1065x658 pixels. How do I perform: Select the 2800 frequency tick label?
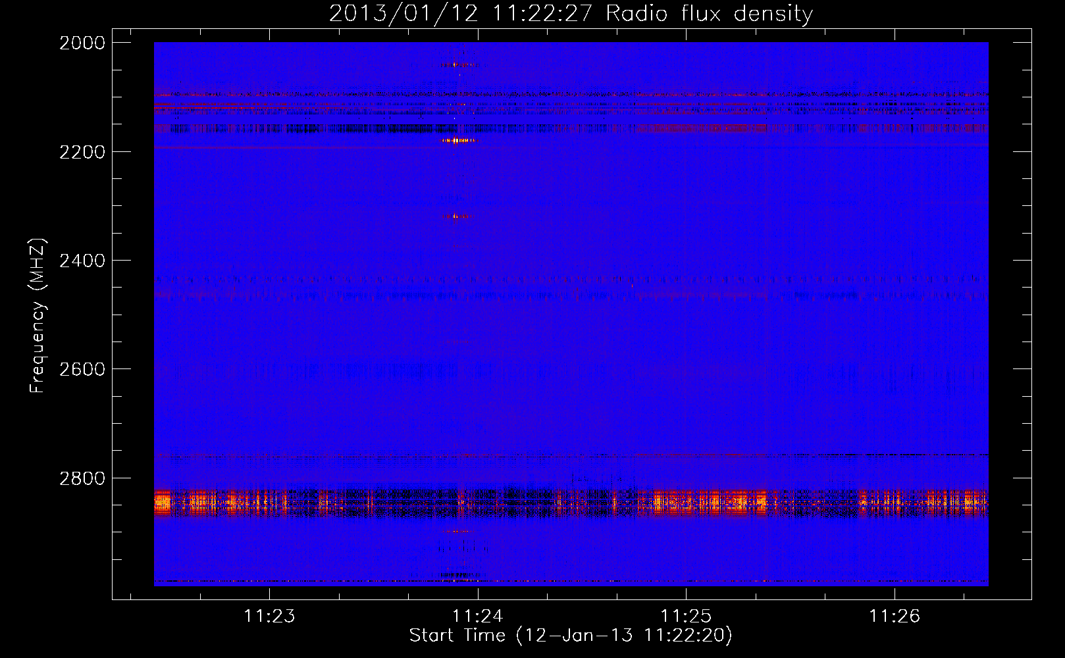click(82, 478)
